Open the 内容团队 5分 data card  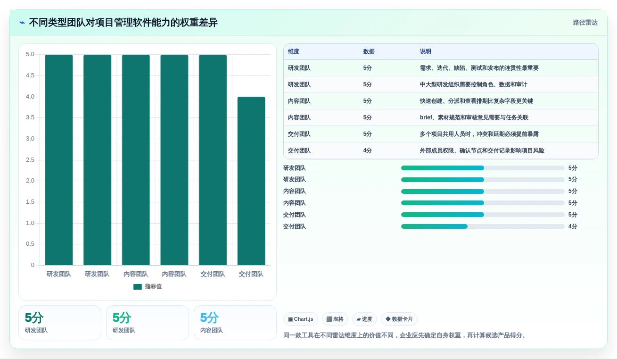235,323
